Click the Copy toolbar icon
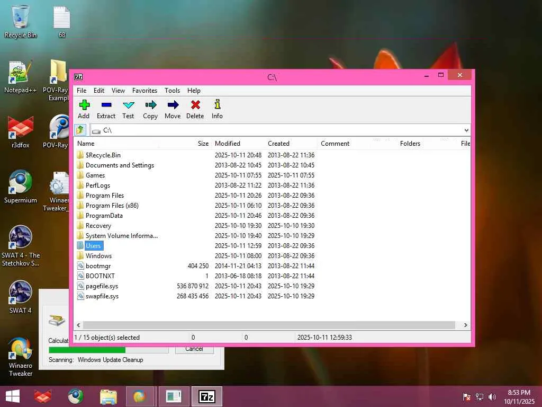The width and height of the screenshot is (542, 407). [150, 104]
